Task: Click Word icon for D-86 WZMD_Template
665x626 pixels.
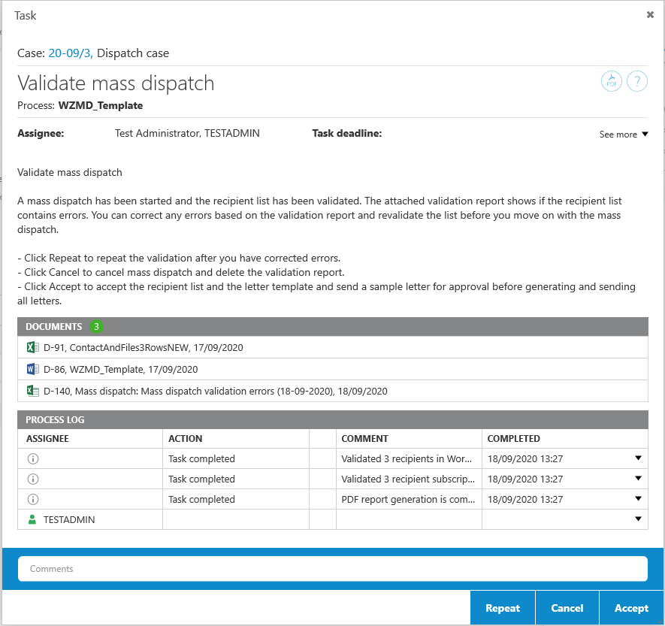Action: pyautogui.click(x=32, y=369)
